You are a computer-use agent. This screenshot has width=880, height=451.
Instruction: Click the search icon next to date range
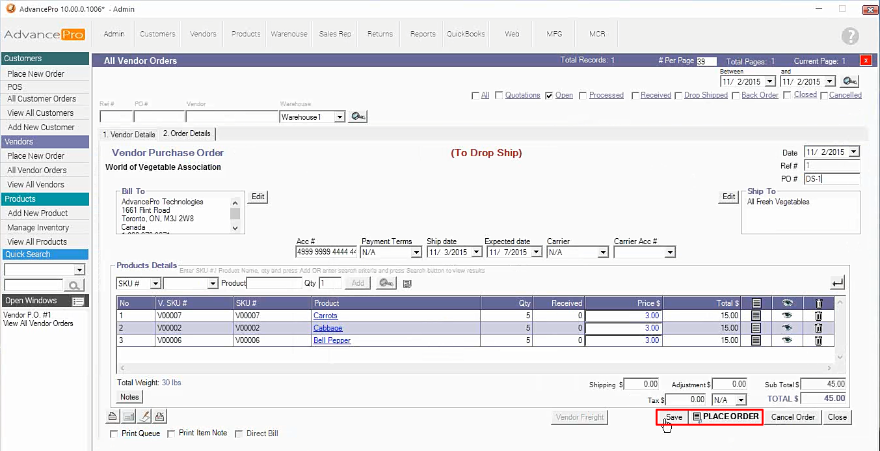pos(849,81)
